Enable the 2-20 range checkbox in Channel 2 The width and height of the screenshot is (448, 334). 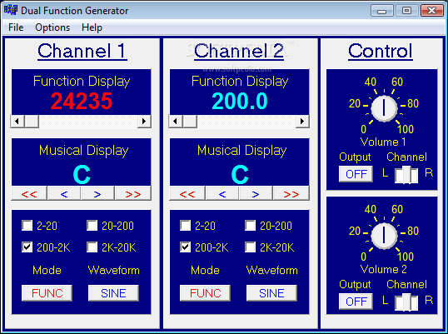(x=186, y=226)
